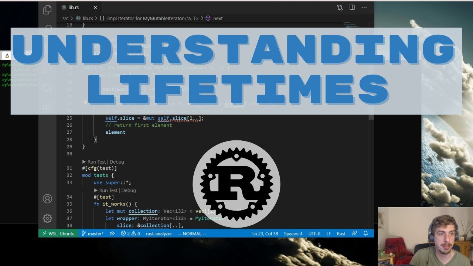Click 'fn it_works() {' on line 35
The height and width of the screenshot is (266, 473).
pyautogui.click(x=115, y=204)
